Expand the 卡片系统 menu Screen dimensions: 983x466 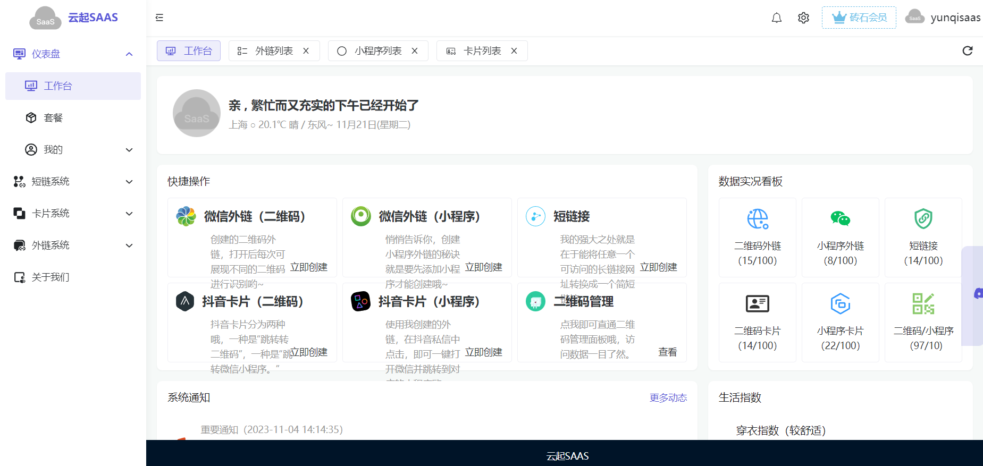coord(73,214)
